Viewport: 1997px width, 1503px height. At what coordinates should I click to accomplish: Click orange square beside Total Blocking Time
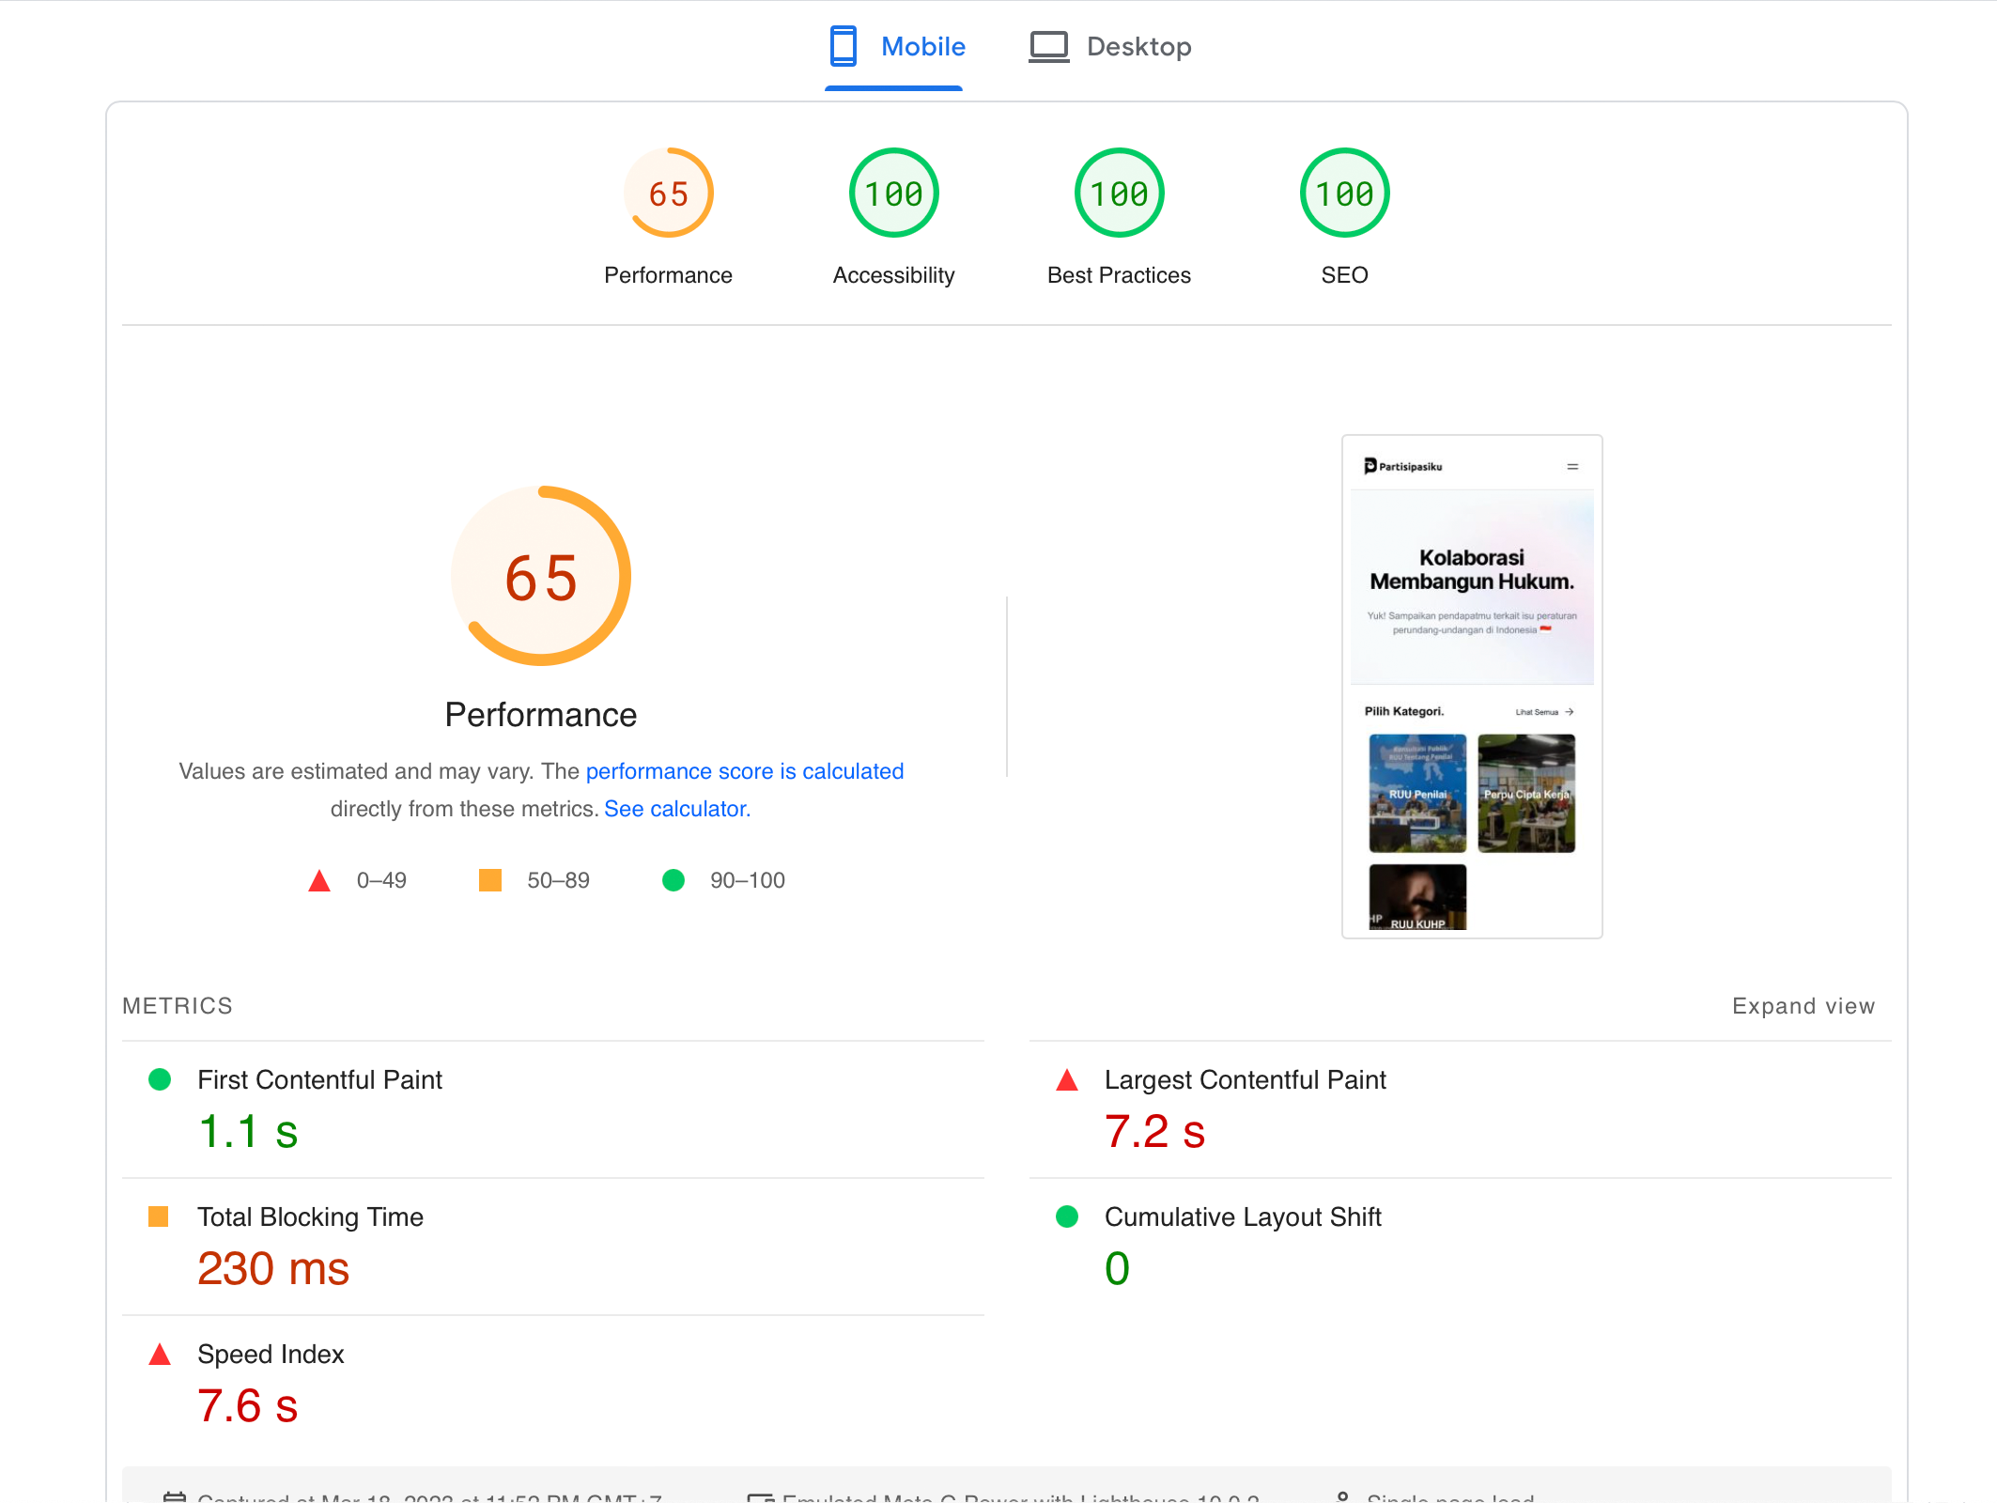tap(159, 1217)
